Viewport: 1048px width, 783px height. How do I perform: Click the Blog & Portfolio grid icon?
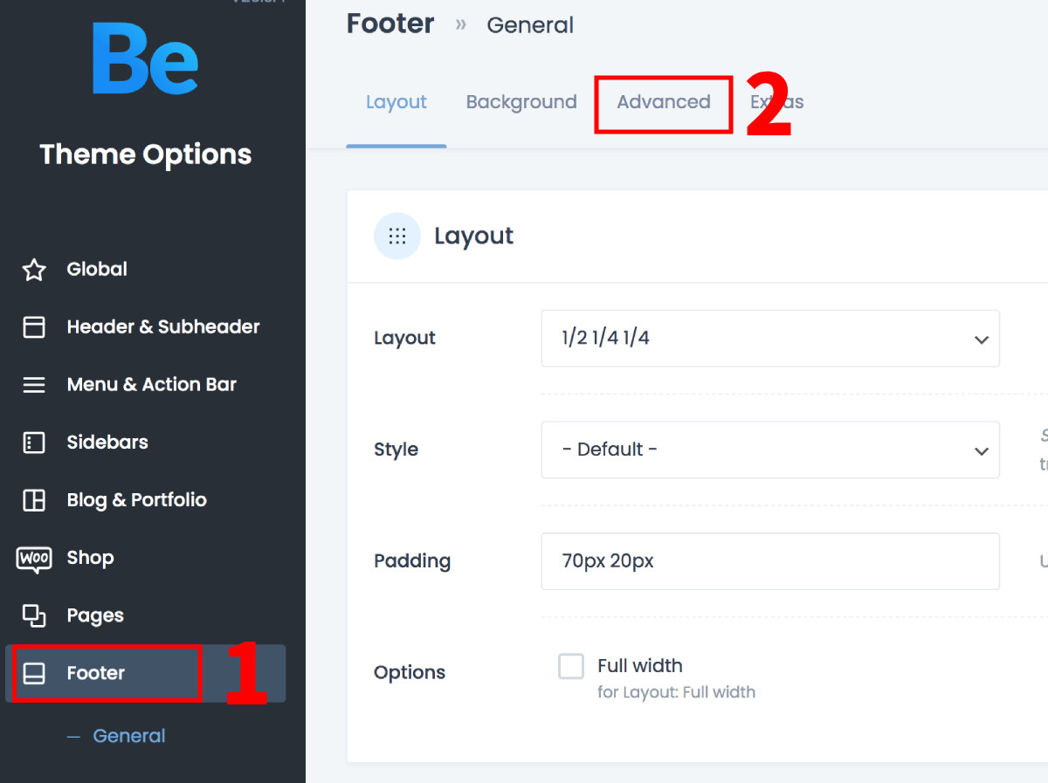click(x=34, y=500)
